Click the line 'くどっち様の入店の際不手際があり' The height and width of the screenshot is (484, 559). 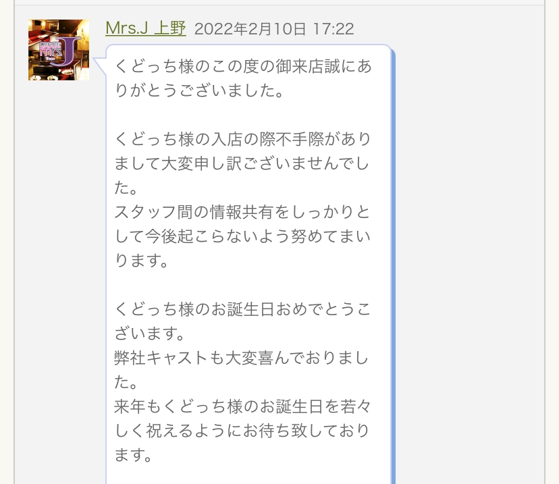pos(243,139)
